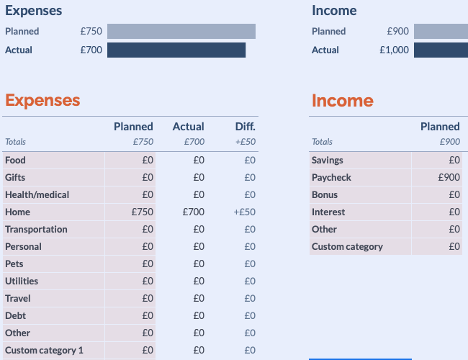468x360 pixels.
Task: Select the Food category cell
Action: (x=54, y=160)
